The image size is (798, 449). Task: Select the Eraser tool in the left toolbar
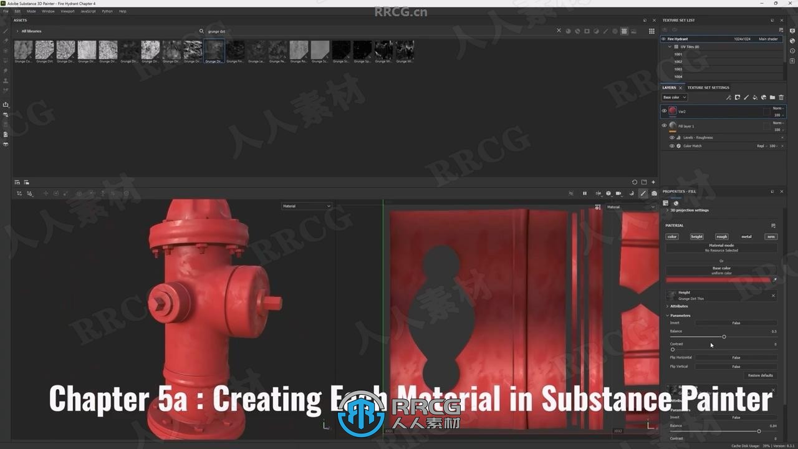coord(6,41)
